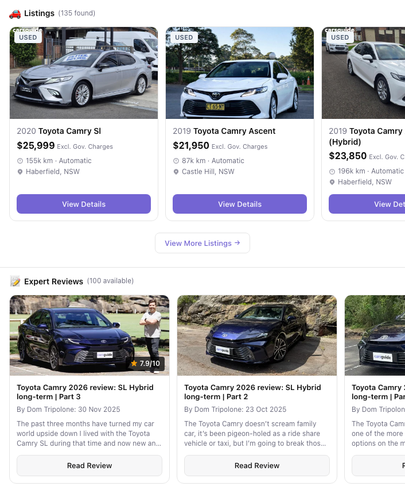
Task: Open the 2019 Toyota Camry Ascent title
Action: point(224,131)
